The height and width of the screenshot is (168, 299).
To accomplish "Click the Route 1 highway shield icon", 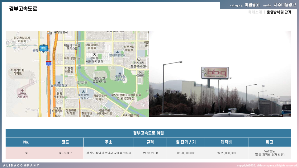I will 48,63.
